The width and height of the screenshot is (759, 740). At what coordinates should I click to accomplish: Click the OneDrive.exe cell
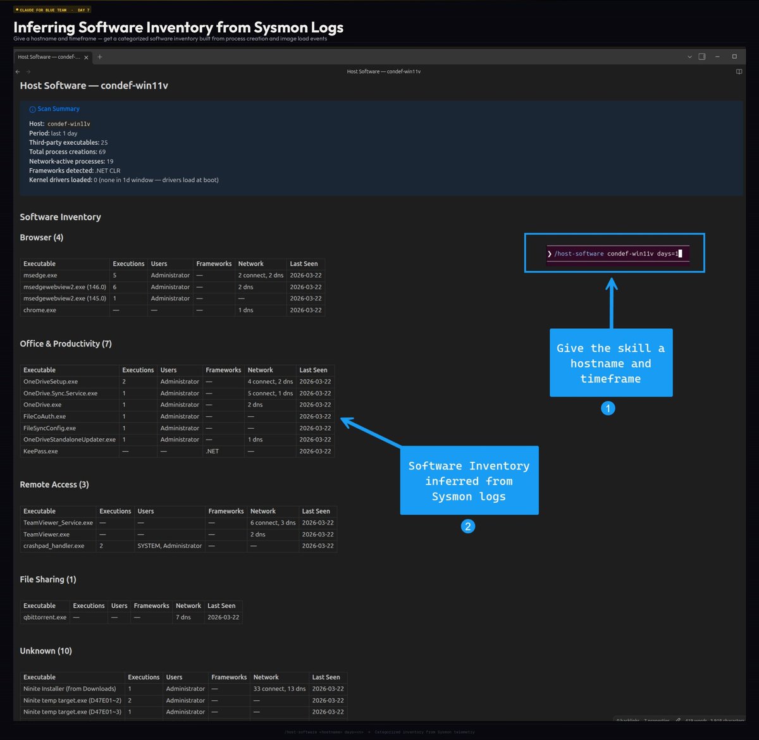pyautogui.click(x=70, y=405)
